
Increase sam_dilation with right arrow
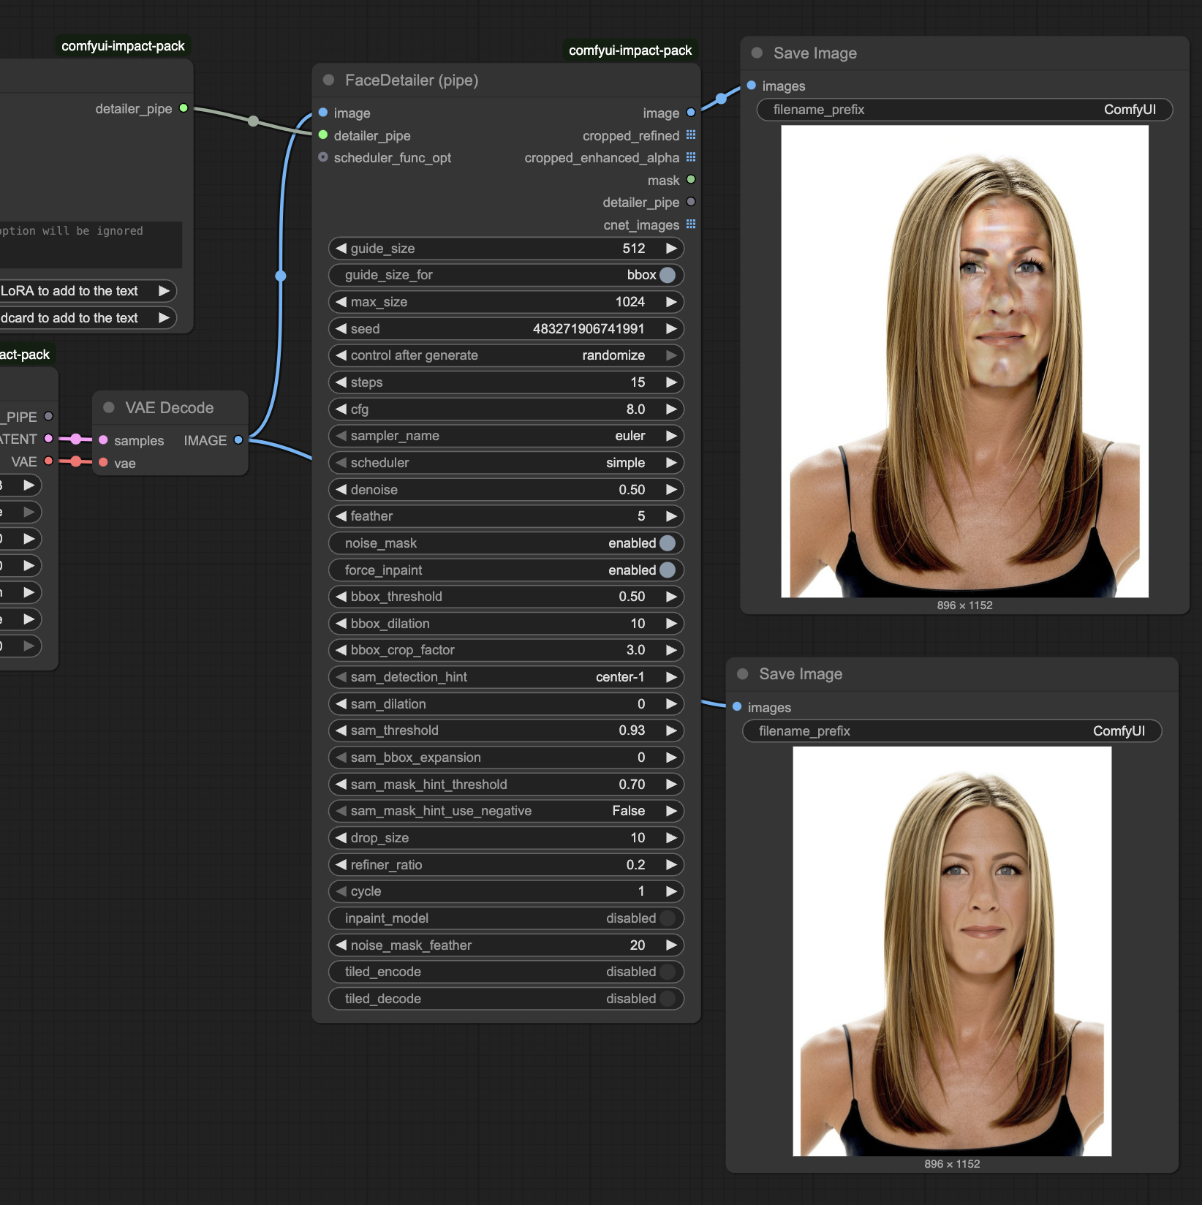point(671,704)
